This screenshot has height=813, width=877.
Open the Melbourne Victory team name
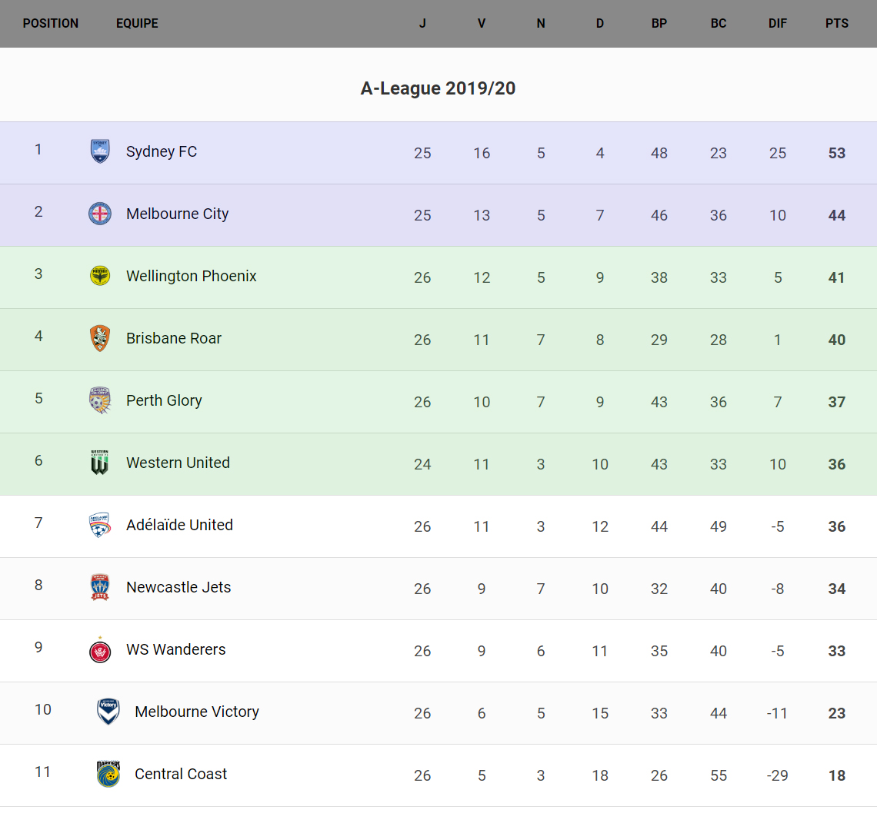click(x=197, y=712)
